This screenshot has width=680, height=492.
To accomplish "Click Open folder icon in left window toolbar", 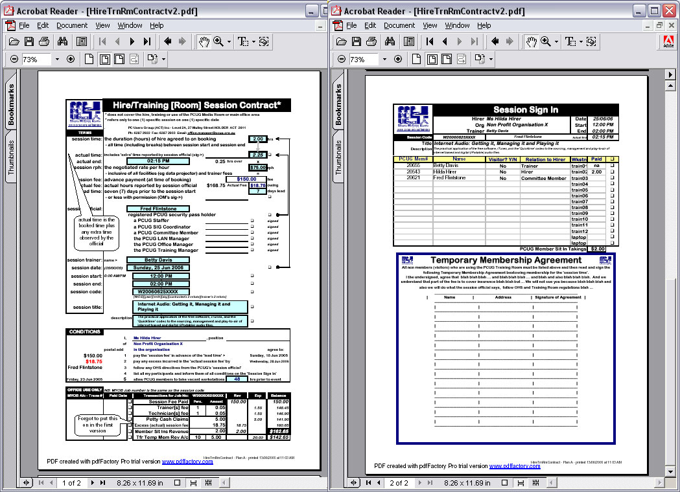I will tap(14, 41).
